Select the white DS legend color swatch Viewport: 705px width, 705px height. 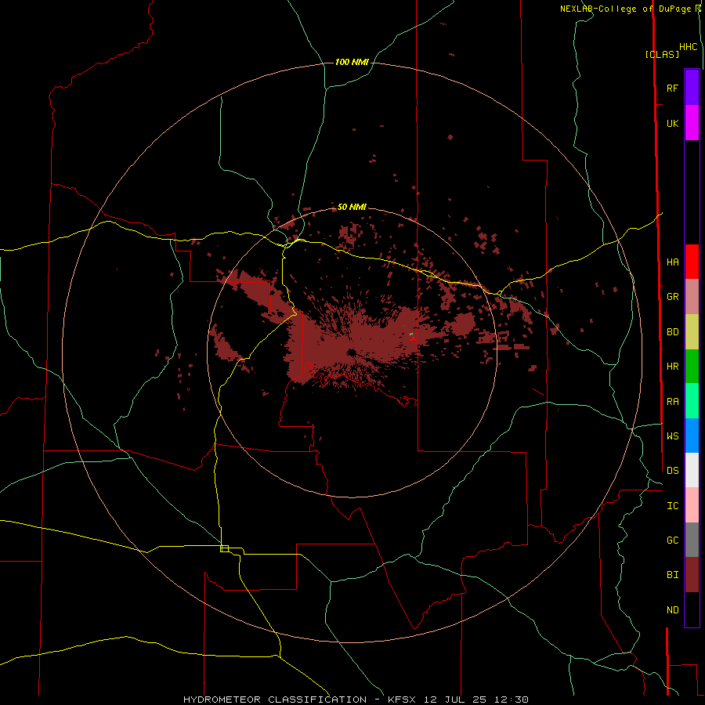point(692,470)
